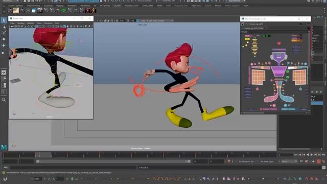
Task: Switch to the Animation shelf tab
Action: [72, 6]
